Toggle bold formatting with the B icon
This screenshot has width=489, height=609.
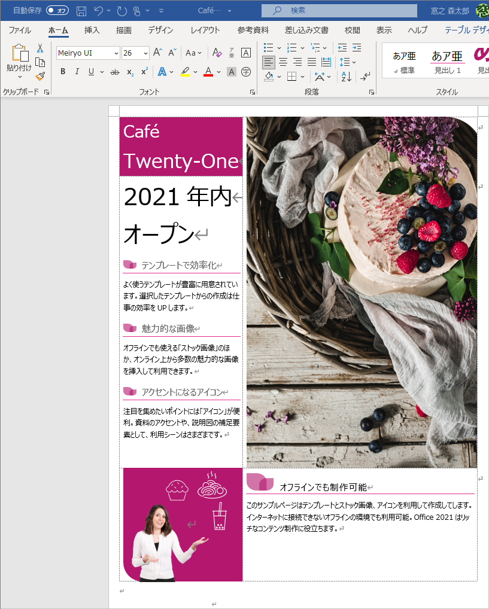pos(62,72)
